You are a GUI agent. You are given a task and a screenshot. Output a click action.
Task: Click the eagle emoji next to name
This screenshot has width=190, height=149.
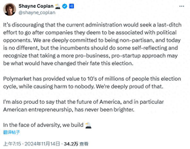tap(57, 6)
